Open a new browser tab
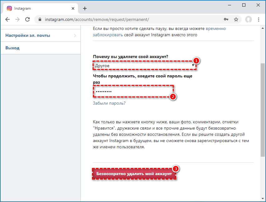This screenshot has width=266, height=202. (x=85, y=8)
